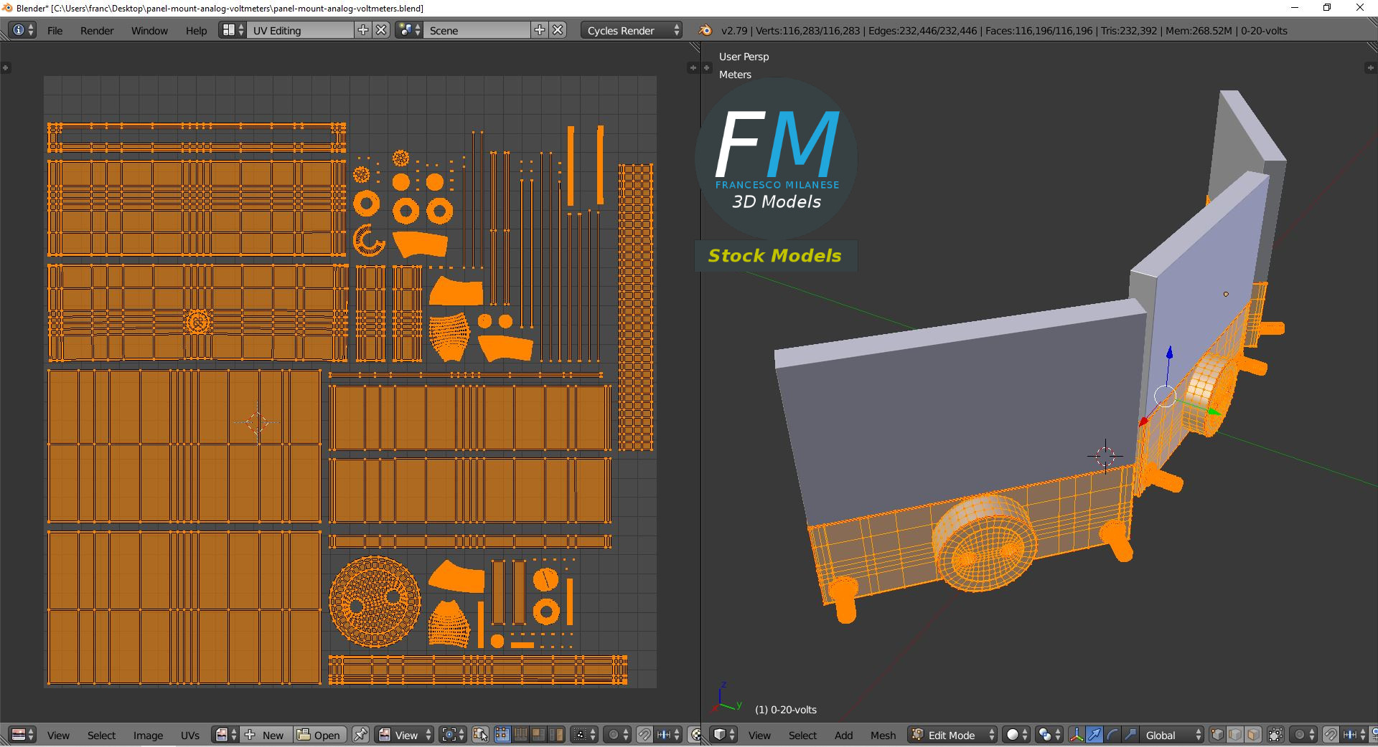Viewport: 1378px width, 747px height.
Task: Click the UV Editing layout name field
Action: click(301, 30)
